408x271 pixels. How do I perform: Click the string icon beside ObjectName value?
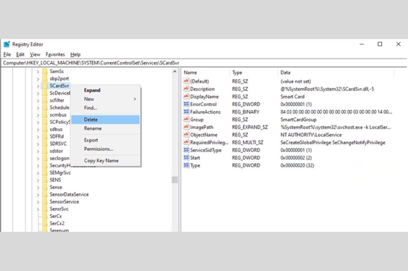pyautogui.click(x=186, y=135)
